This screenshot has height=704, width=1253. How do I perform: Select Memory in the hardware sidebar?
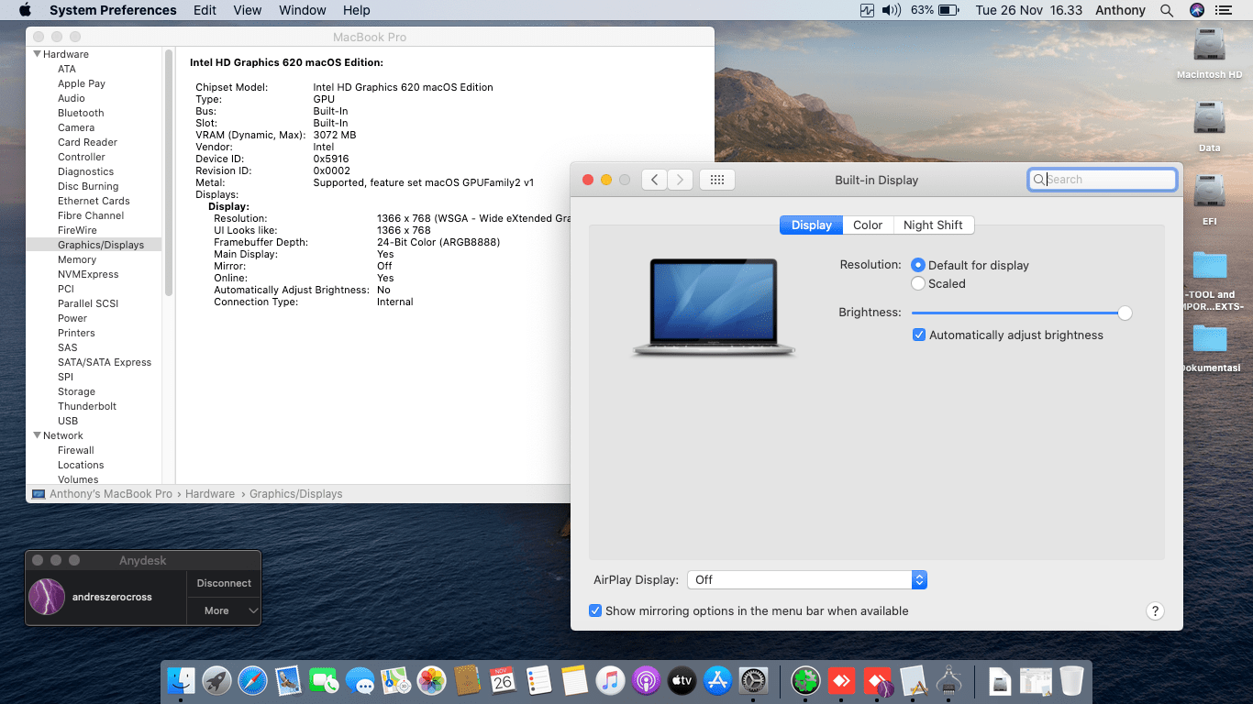tap(77, 259)
